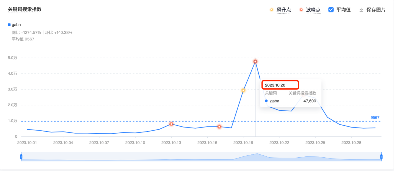
Task: Uncheck the 平均值 checkbox
Action: [x=331, y=10]
